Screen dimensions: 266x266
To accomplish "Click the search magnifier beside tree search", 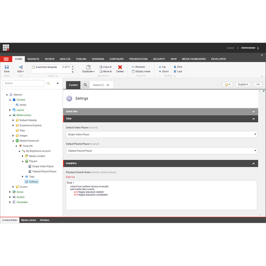I will coord(48,83).
